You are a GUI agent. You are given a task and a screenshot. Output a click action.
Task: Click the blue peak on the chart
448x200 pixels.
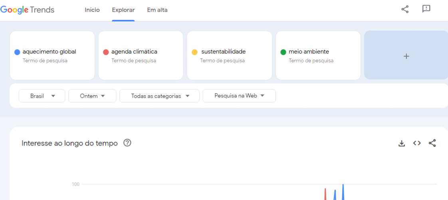point(343,186)
